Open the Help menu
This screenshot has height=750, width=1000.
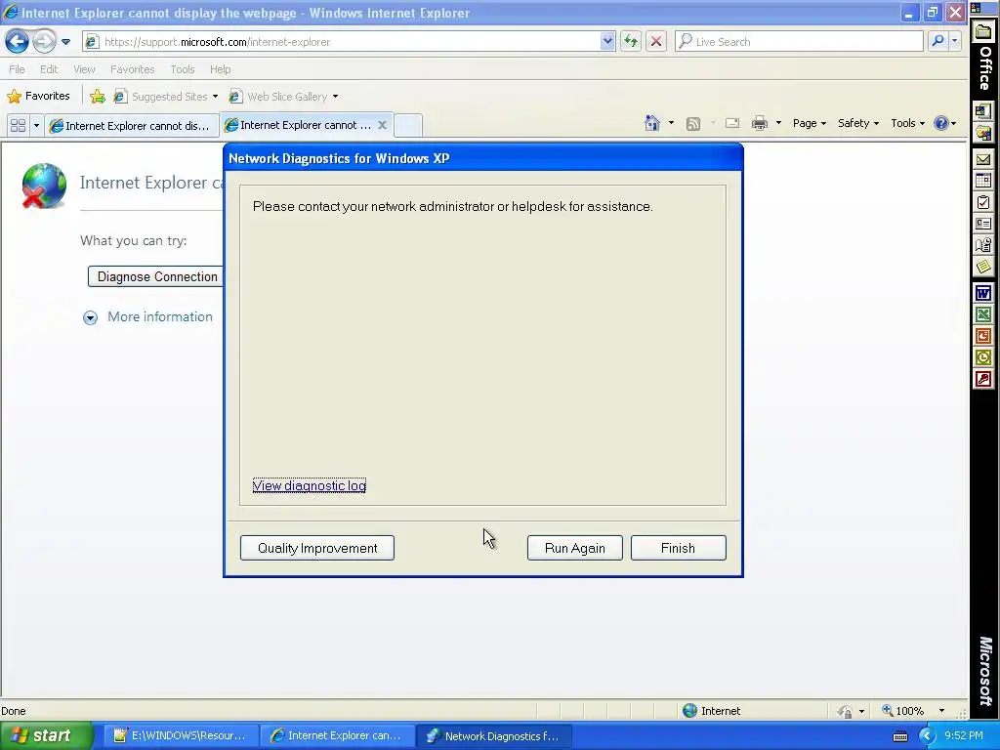(x=220, y=69)
